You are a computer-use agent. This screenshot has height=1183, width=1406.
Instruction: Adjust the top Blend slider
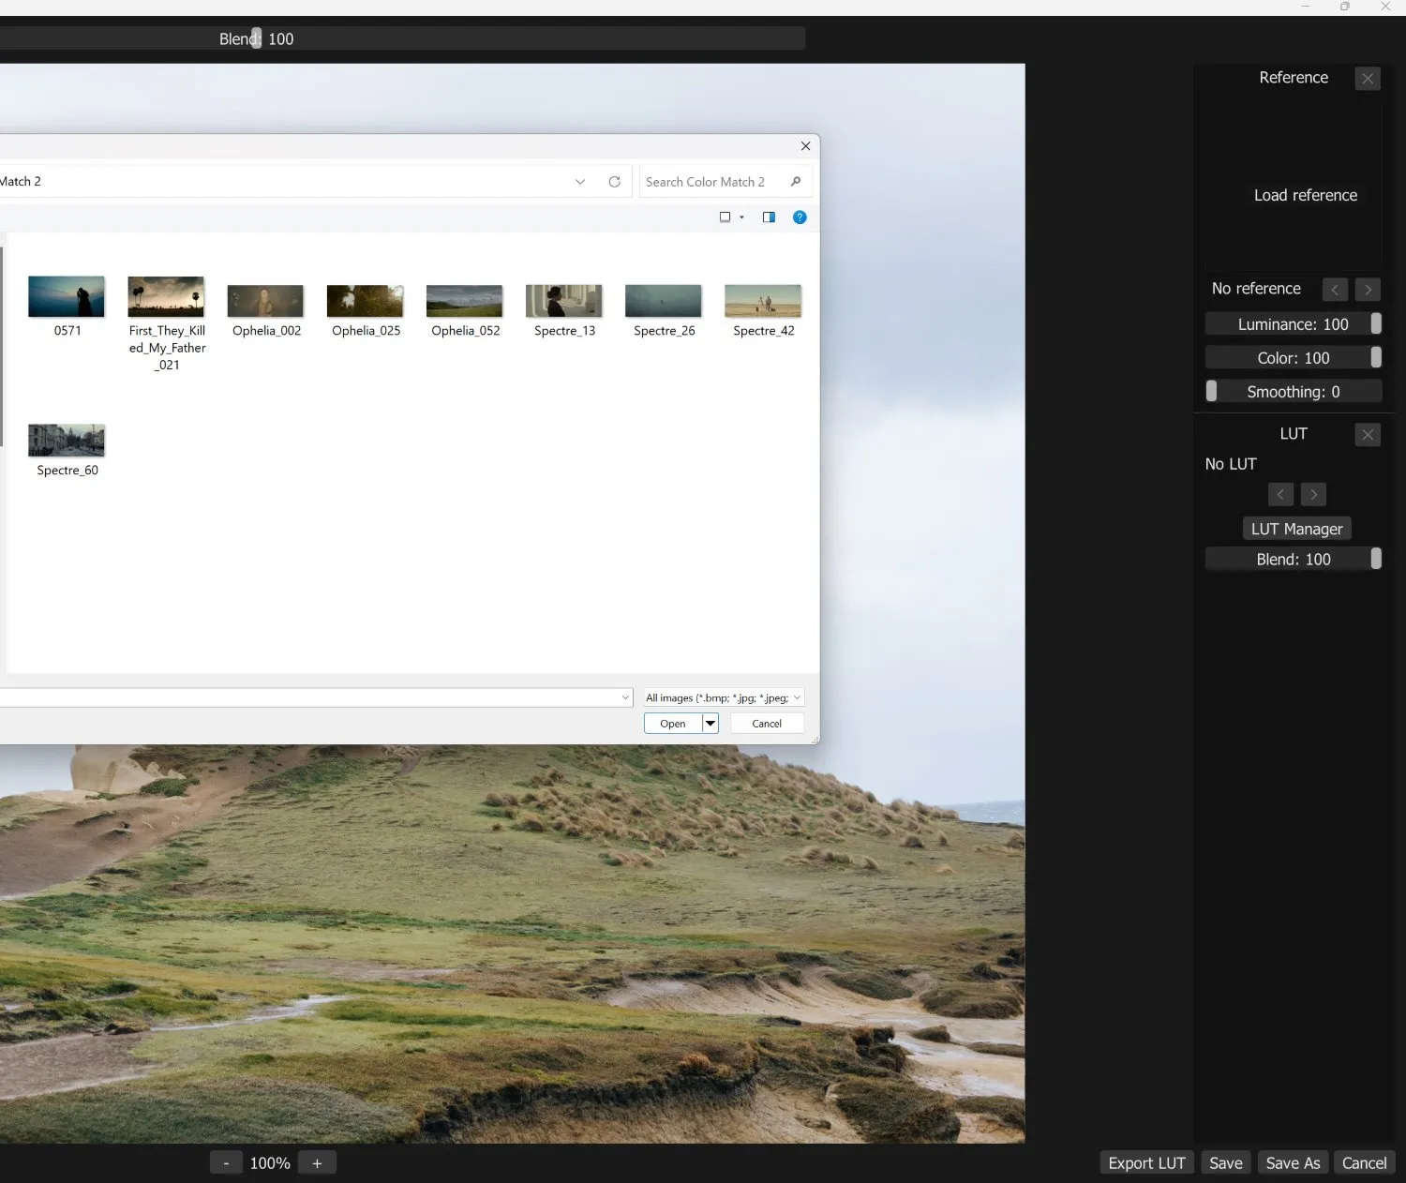[402, 38]
